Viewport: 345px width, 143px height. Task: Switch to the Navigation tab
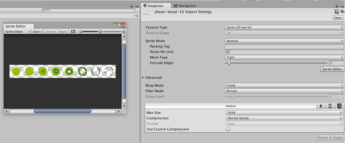point(185,6)
